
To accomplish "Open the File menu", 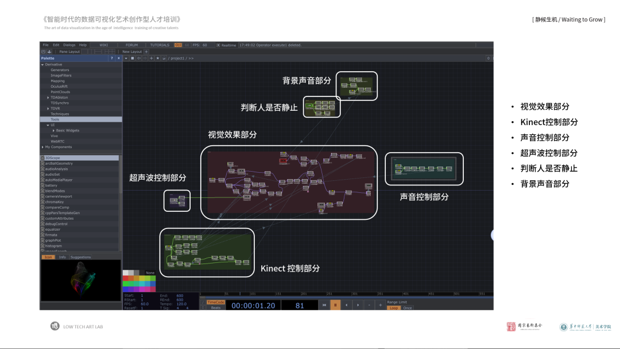I will pos(45,45).
